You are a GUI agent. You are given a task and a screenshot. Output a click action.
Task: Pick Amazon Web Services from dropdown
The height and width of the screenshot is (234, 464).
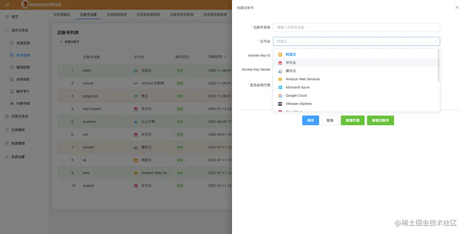click(356, 79)
